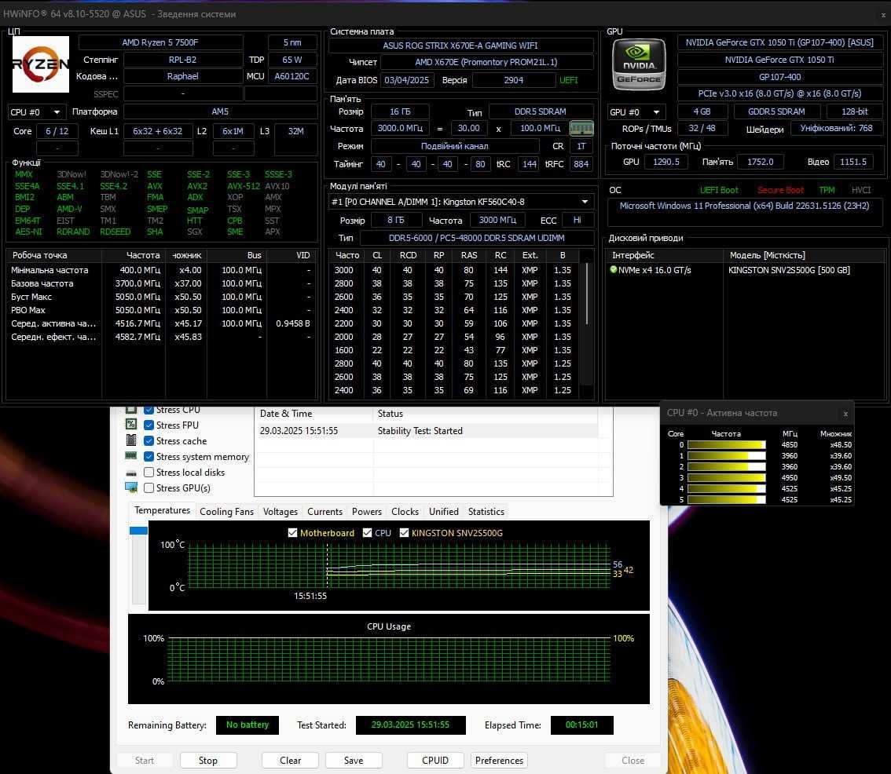This screenshot has height=774, width=891.
Task: Click the GPU clock 1290.5 value field
Action: click(x=666, y=162)
